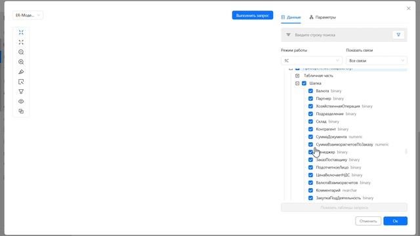Select the ВалютаВзаиморасчетов field label
This screenshot has width=420, height=236.
point(337,182)
